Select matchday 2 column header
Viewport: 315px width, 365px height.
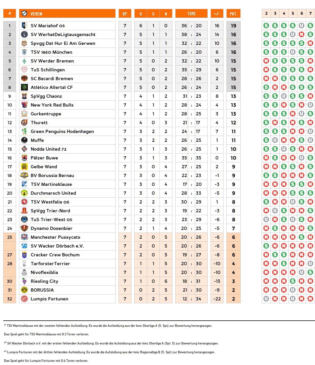266,13
